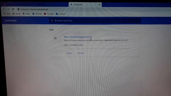Focus the Pesquisar downloads search field

coord(95,21)
